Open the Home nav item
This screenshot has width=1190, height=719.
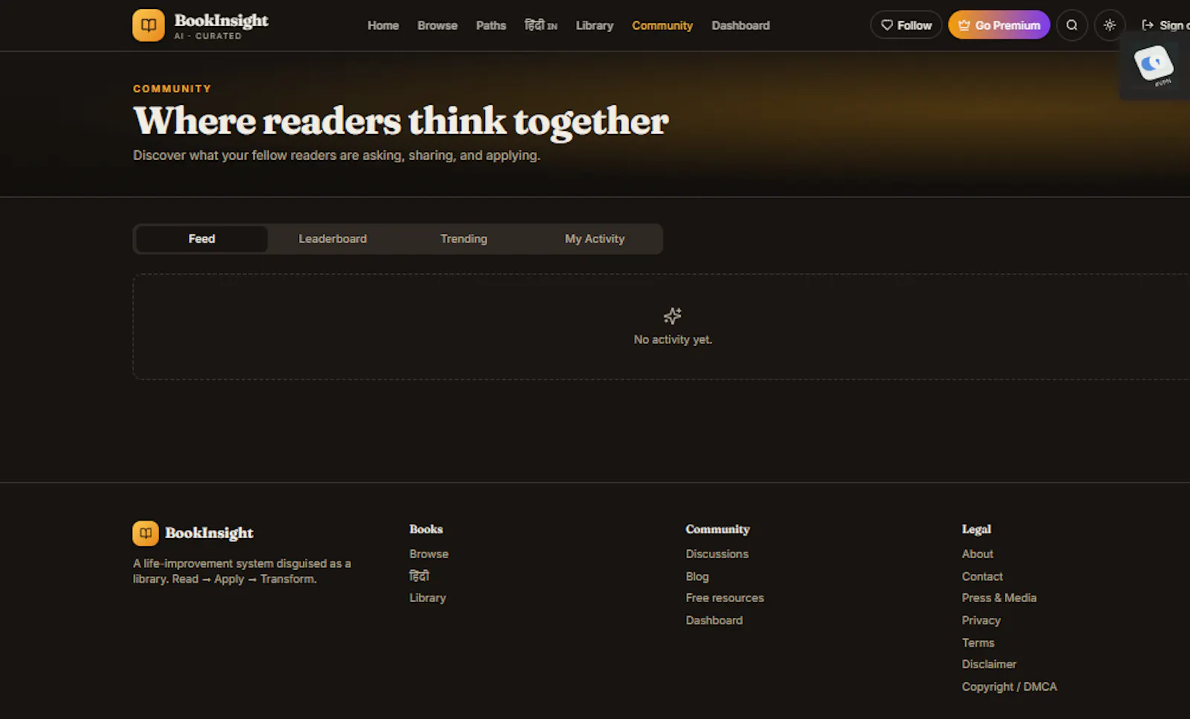(x=383, y=25)
